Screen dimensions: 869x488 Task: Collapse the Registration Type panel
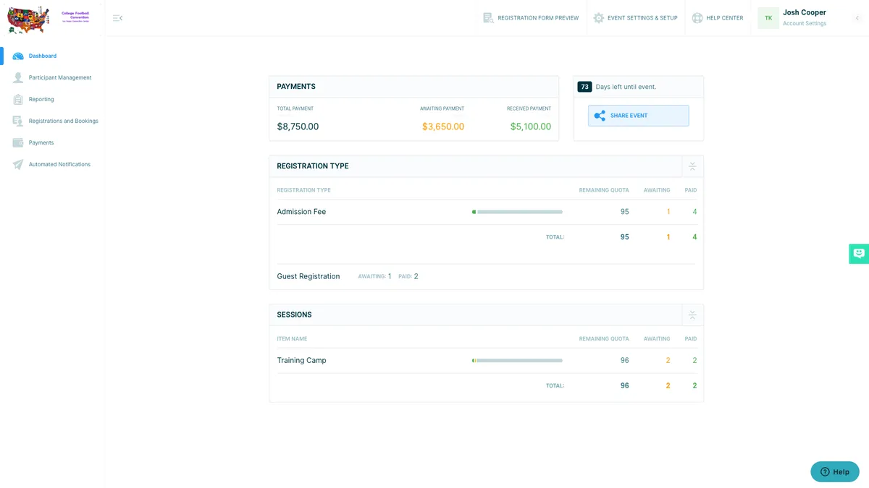pos(692,166)
